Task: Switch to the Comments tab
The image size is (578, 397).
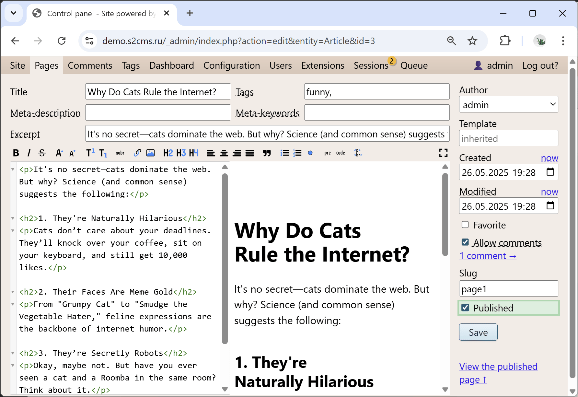Action: [x=90, y=65]
